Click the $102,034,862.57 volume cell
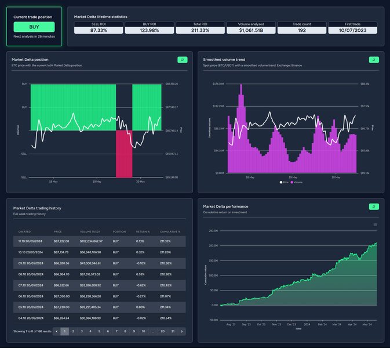This screenshot has height=348, width=390. 92,241
